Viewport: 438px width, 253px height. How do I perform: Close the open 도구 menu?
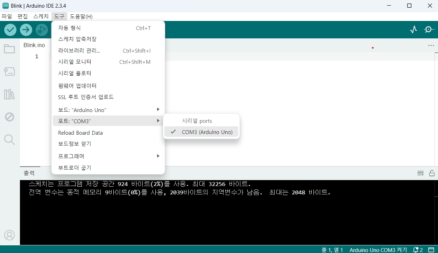[59, 16]
